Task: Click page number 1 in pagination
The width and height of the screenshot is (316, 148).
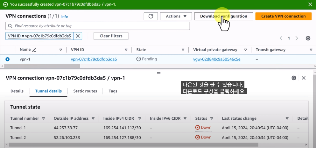Action: click(289, 38)
